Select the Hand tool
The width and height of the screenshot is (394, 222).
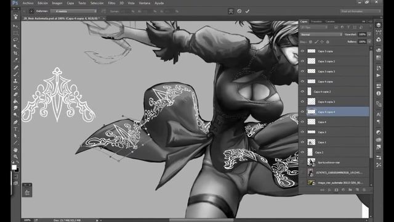pos(15,150)
